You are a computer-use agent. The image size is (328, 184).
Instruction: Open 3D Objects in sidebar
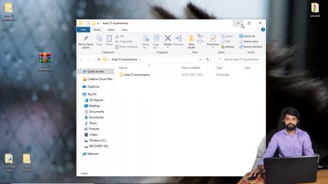coord(94,100)
